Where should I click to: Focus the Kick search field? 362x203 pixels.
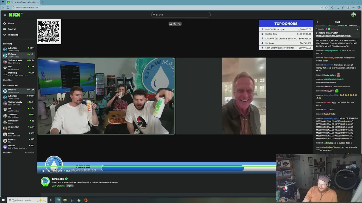point(181,15)
